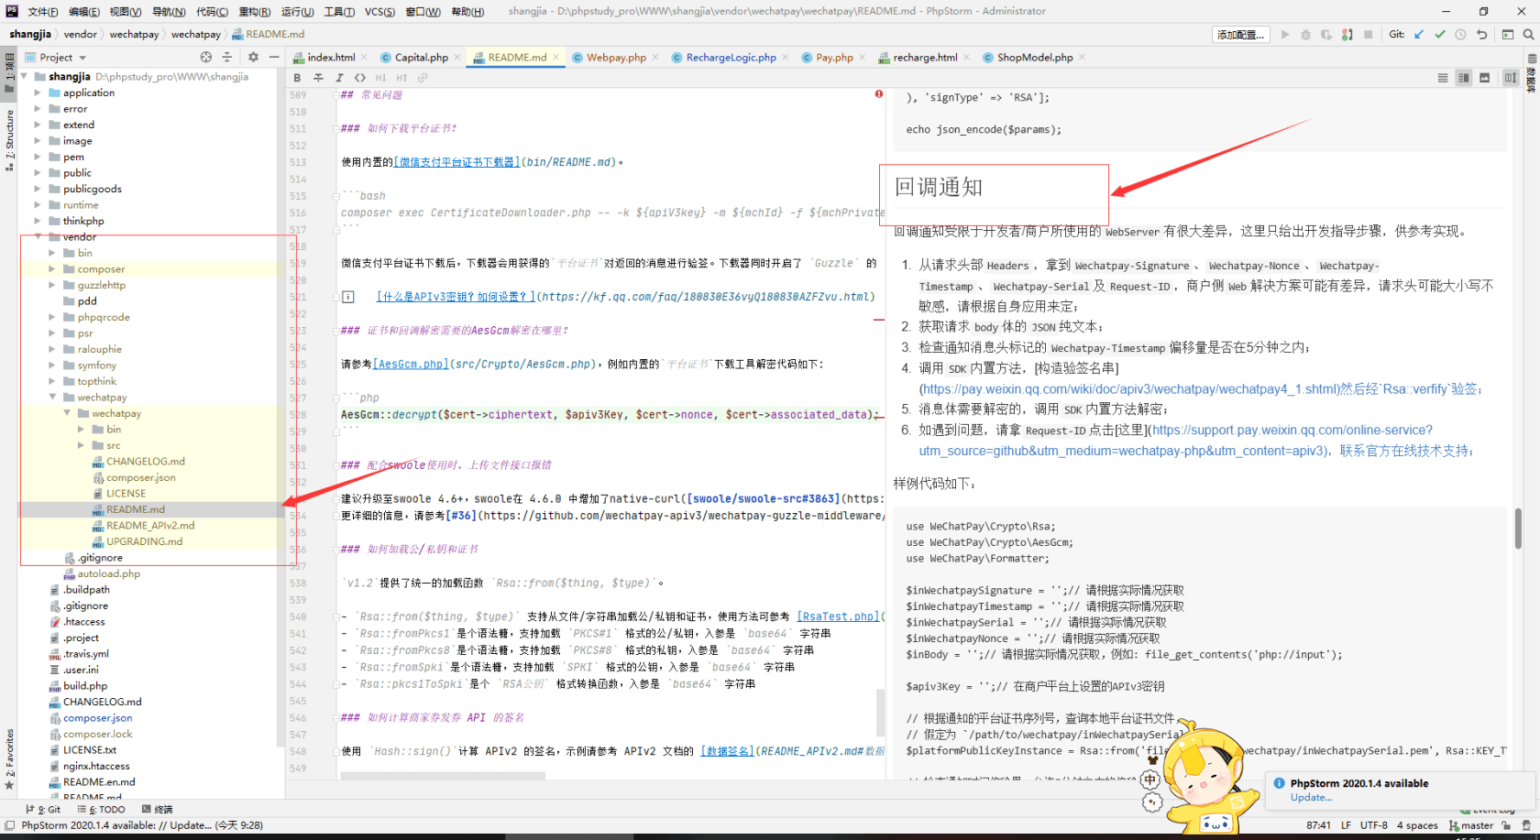Expand the src folder under wechatpay
Viewport: 1540px width, 840px height.
click(x=81, y=445)
